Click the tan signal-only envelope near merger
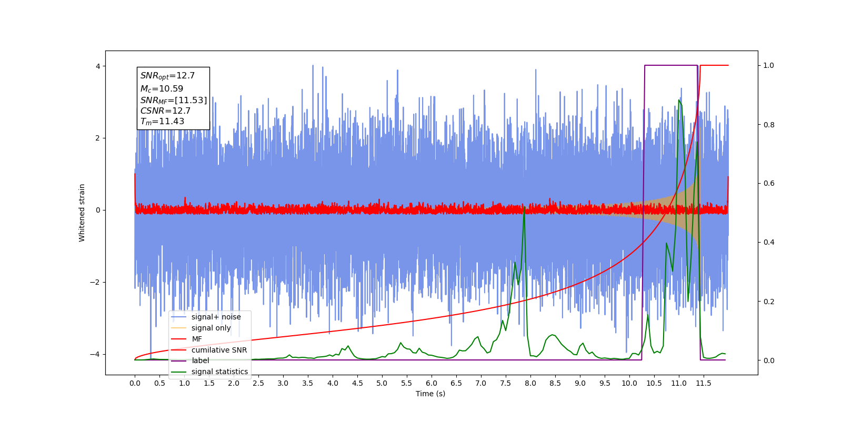 tap(689, 210)
